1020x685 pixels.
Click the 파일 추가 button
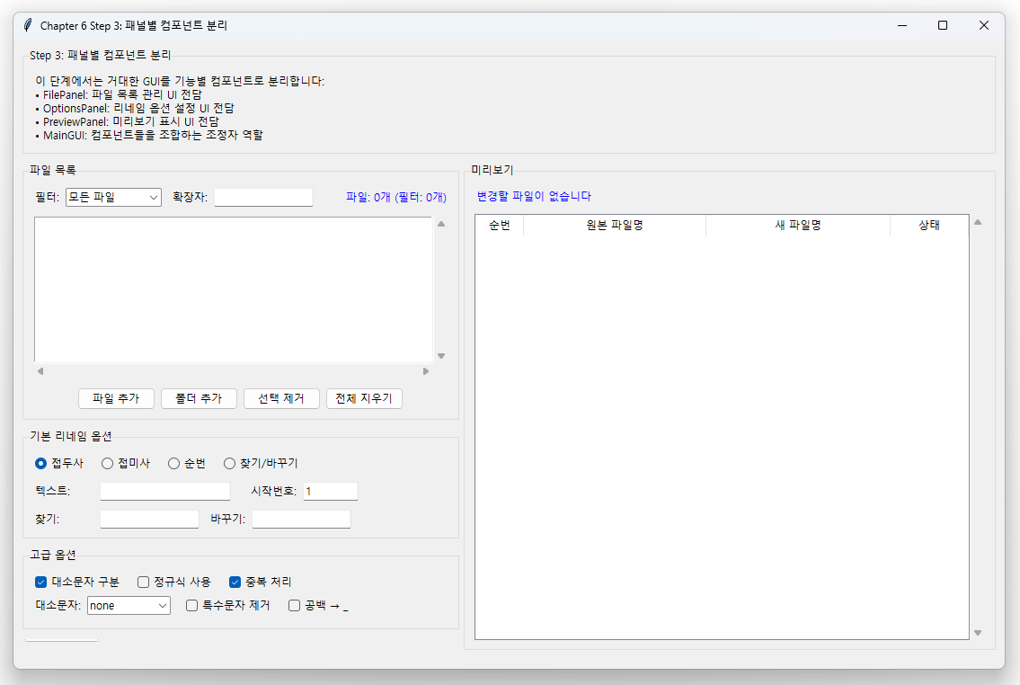click(116, 398)
